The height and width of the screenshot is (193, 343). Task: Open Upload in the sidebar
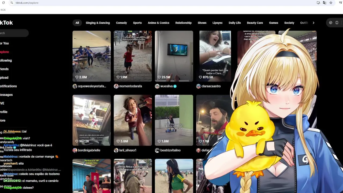pos(4,77)
